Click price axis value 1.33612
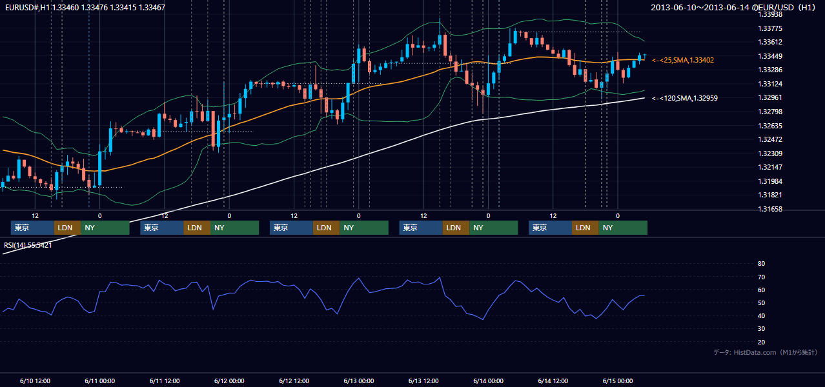The width and height of the screenshot is (825, 387). 770,42
